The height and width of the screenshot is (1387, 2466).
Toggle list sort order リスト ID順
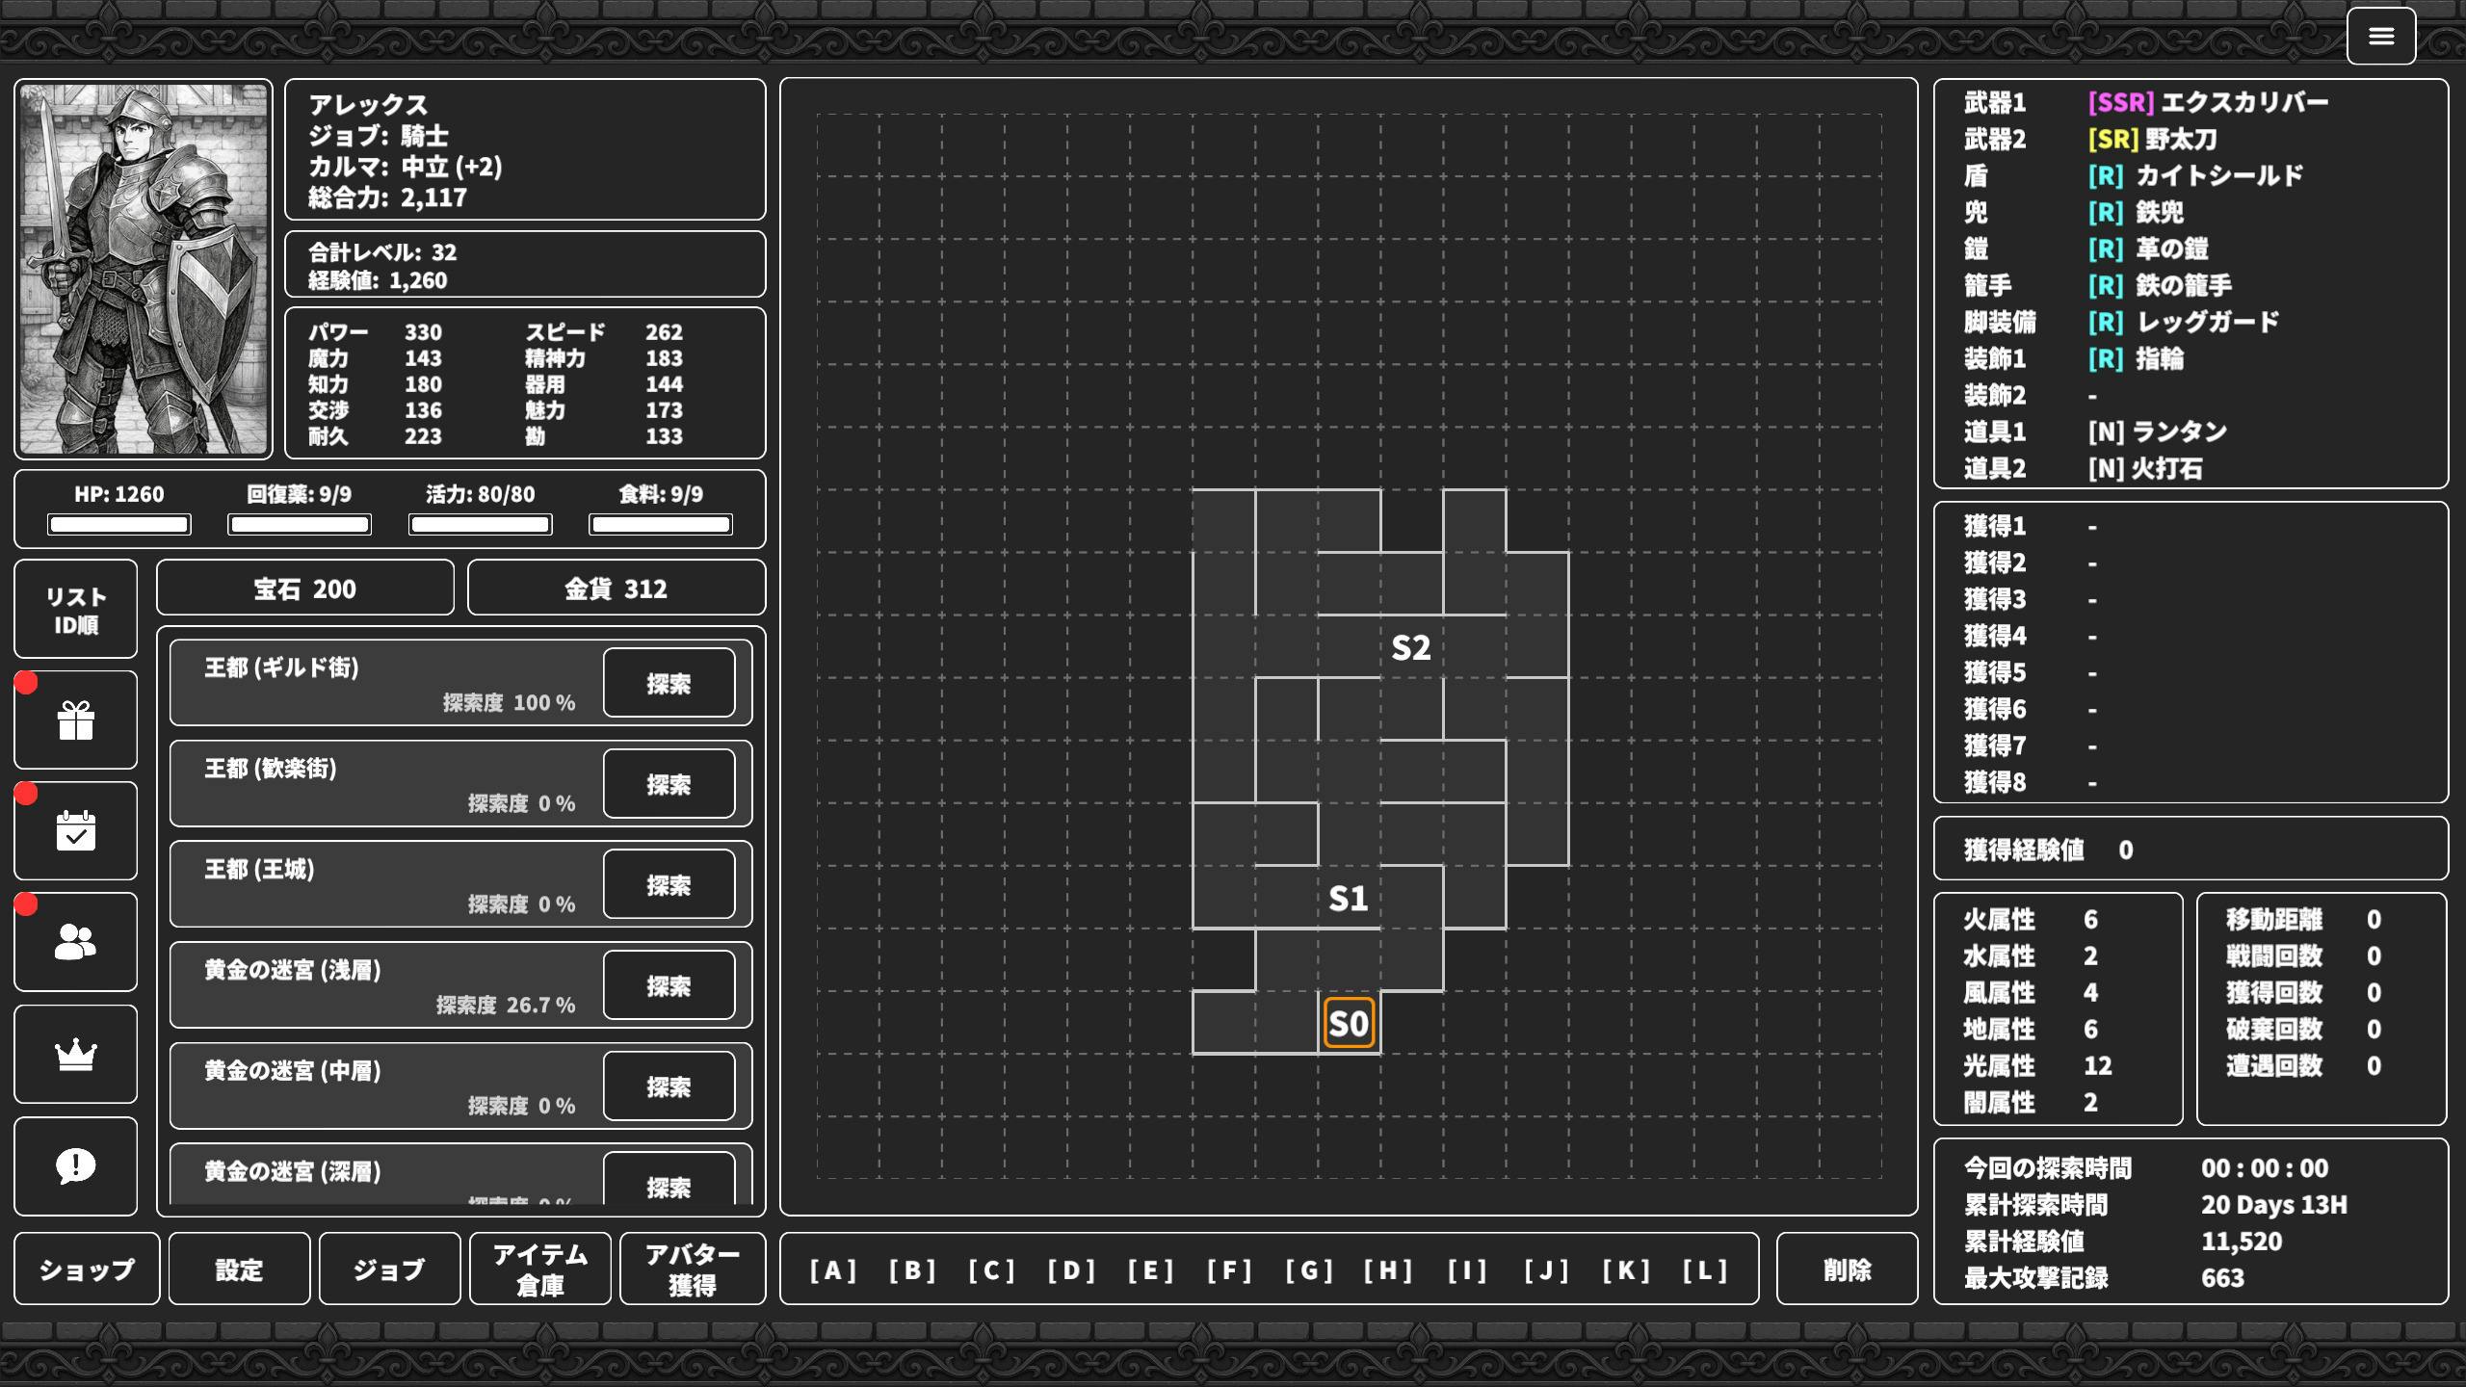click(75, 610)
